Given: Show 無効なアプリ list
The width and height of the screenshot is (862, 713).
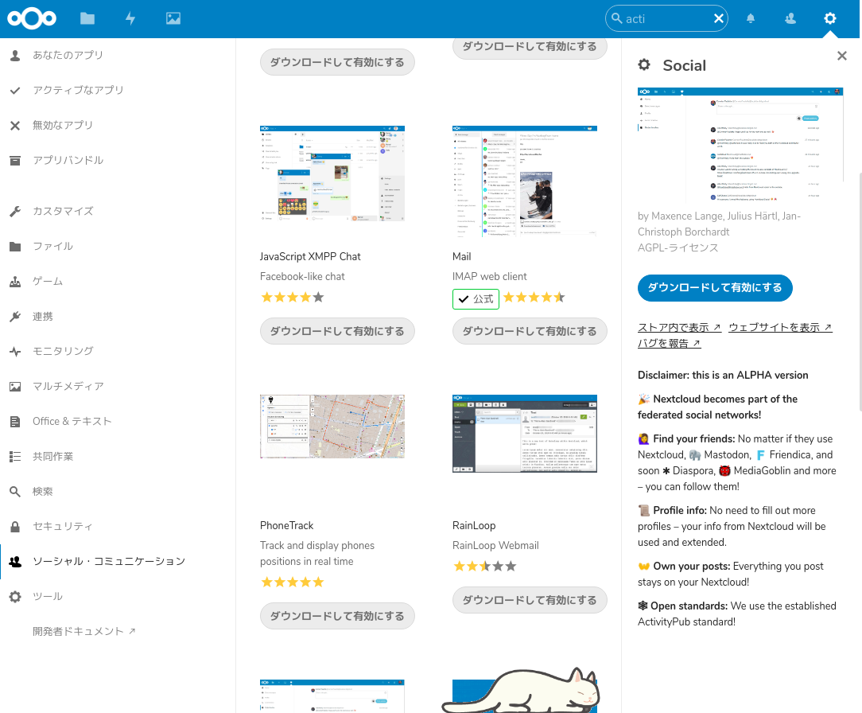Looking at the screenshot, I should pyautogui.click(x=63, y=126).
